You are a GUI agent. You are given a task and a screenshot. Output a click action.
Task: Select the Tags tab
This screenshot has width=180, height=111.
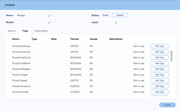coord(25,31)
